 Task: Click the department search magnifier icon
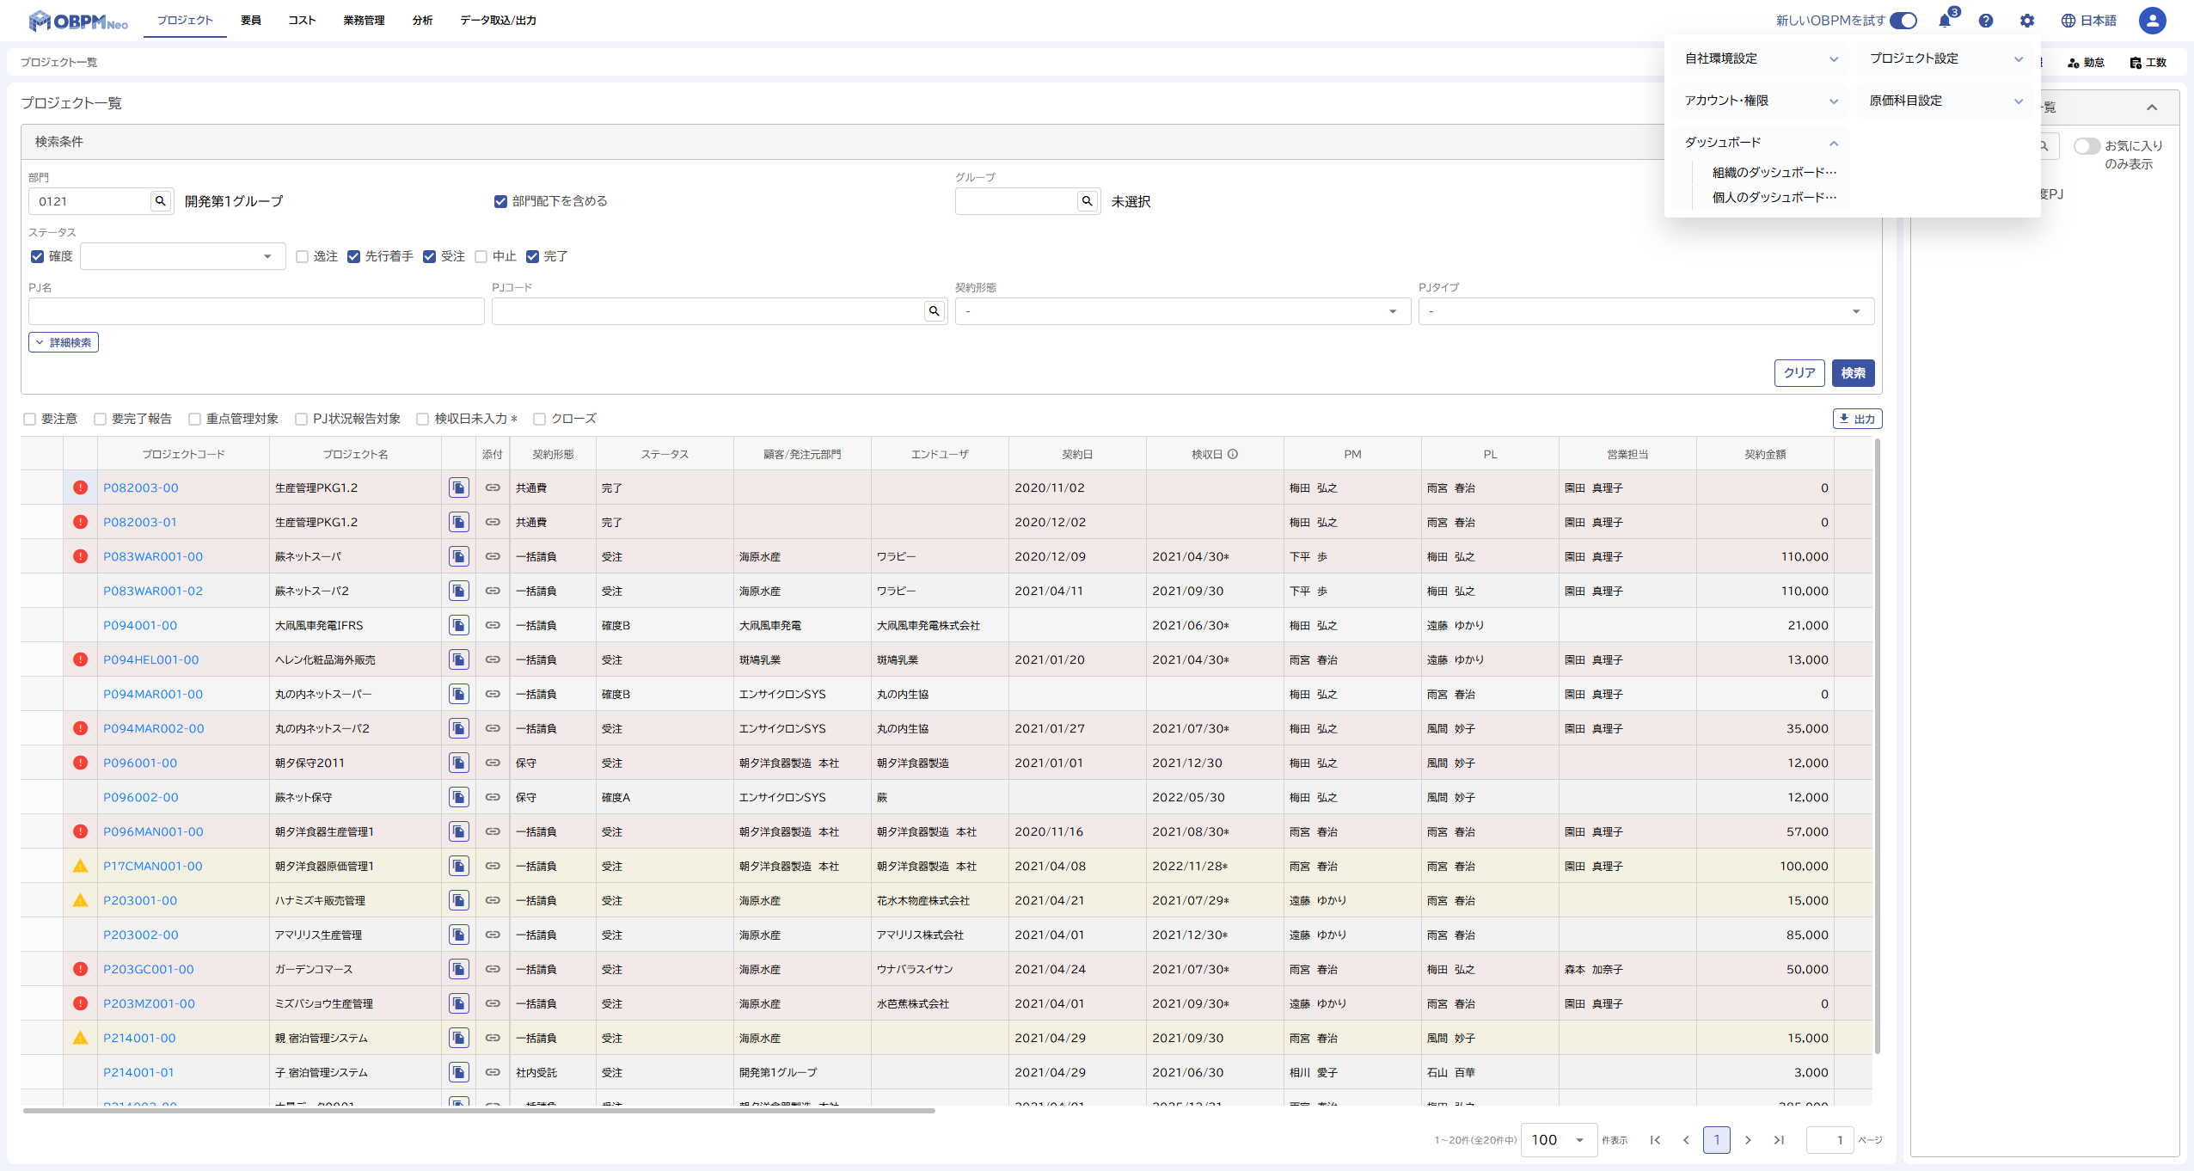coord(160,201)
